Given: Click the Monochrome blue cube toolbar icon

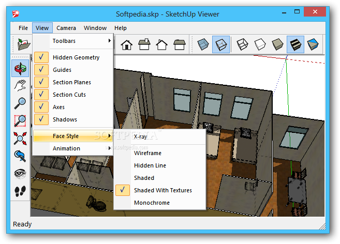Looking at the screenshot, I should click(313, 44).
